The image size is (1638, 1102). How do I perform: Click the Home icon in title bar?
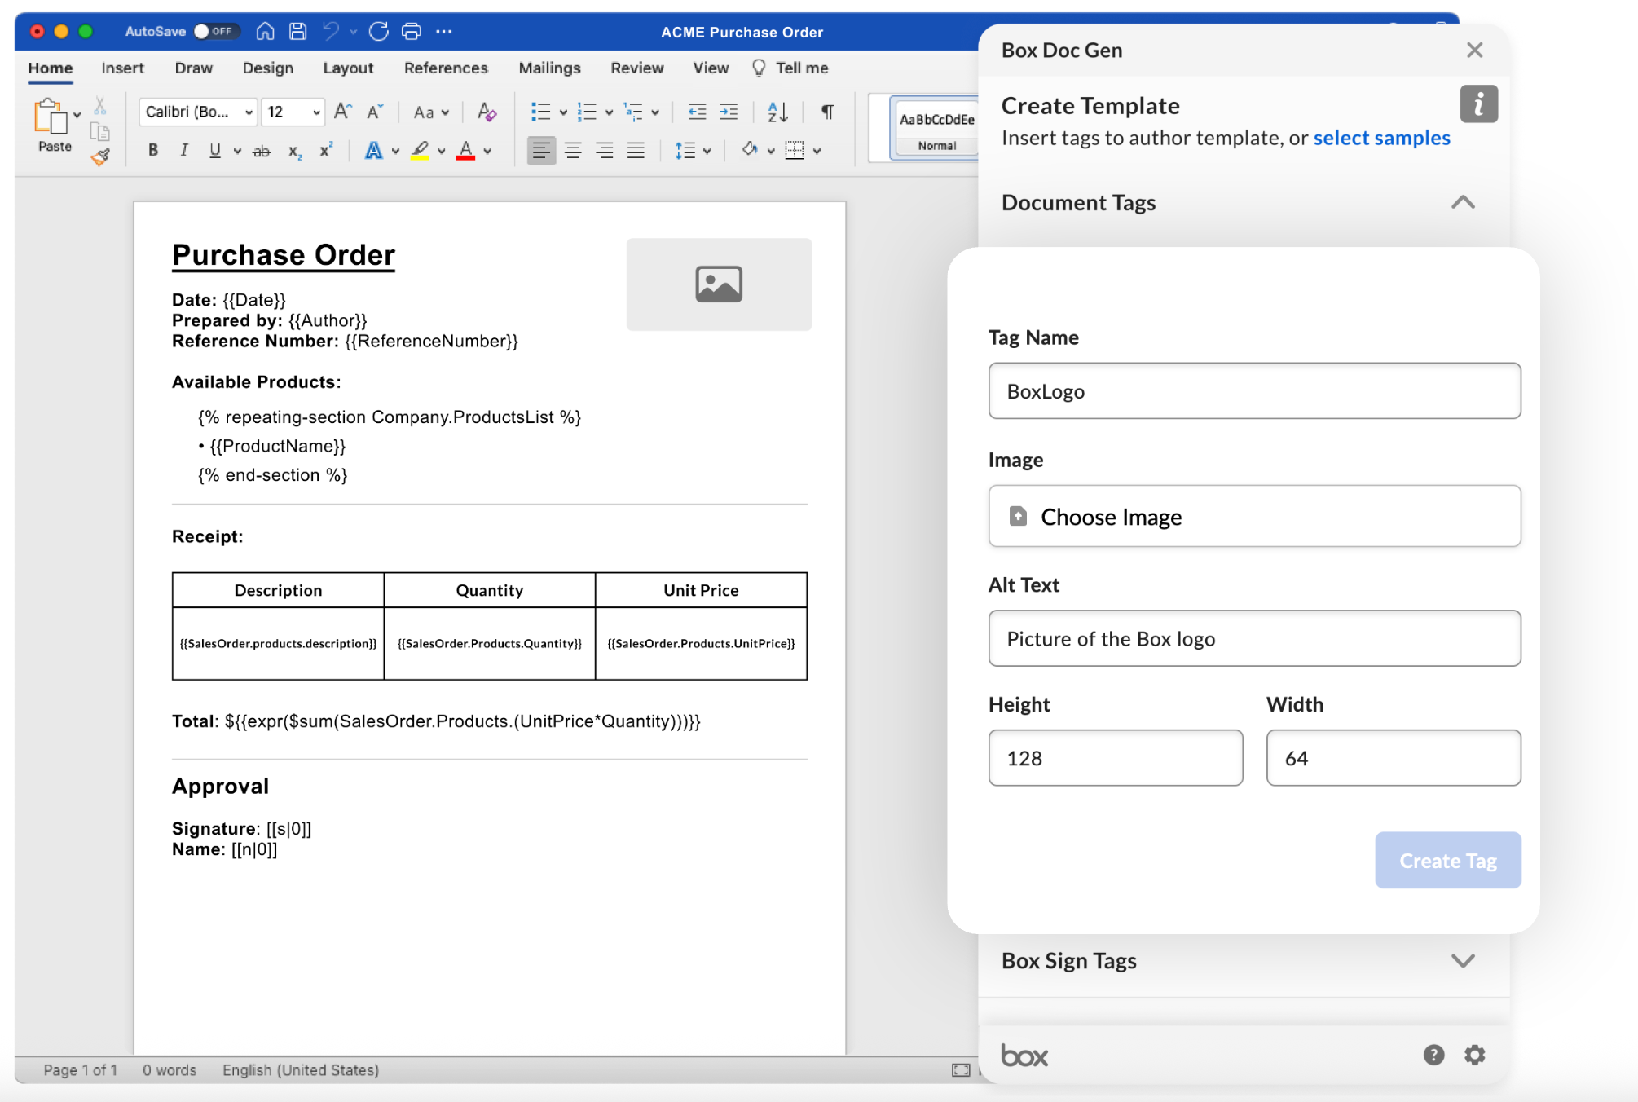point(265,31)
